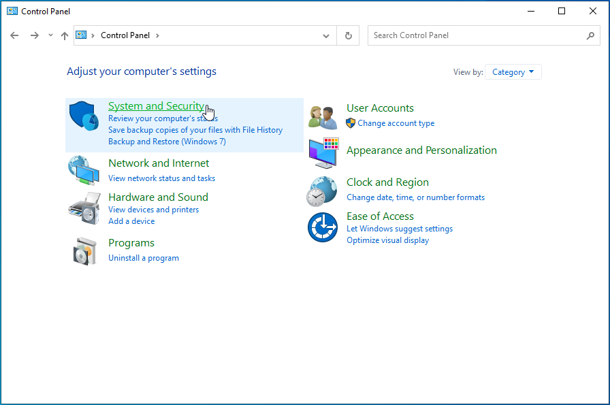Go up one level with Up arrow
Image resolution: width=610 pixels, height=405 pixels.
[x=65, y=35]
